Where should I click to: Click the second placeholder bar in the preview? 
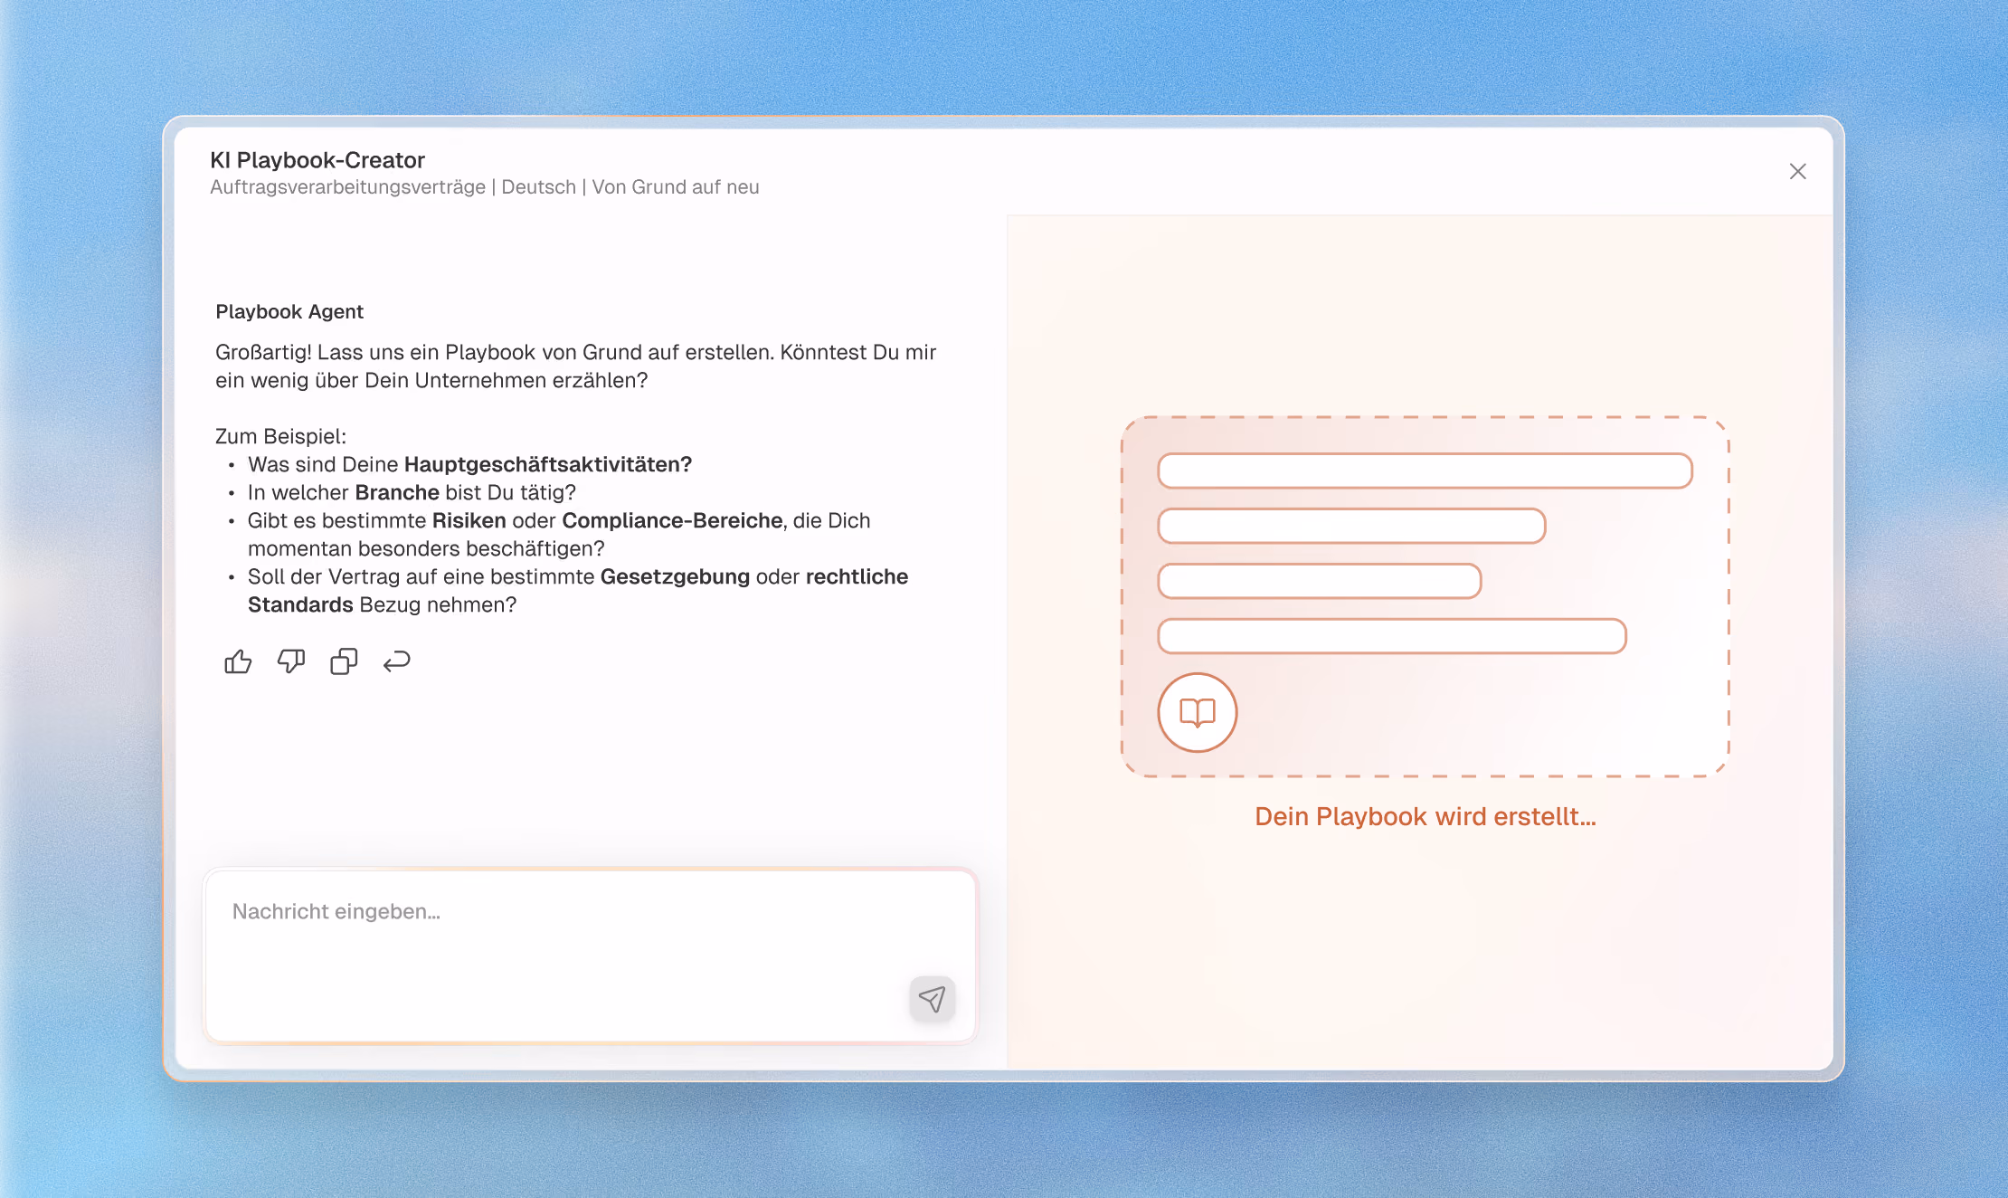pos(1351,526)
